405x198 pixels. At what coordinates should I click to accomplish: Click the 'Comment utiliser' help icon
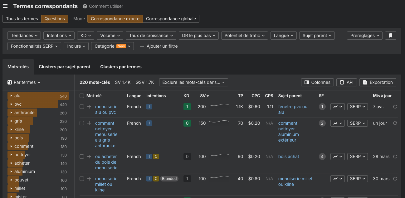click(84, 6)
